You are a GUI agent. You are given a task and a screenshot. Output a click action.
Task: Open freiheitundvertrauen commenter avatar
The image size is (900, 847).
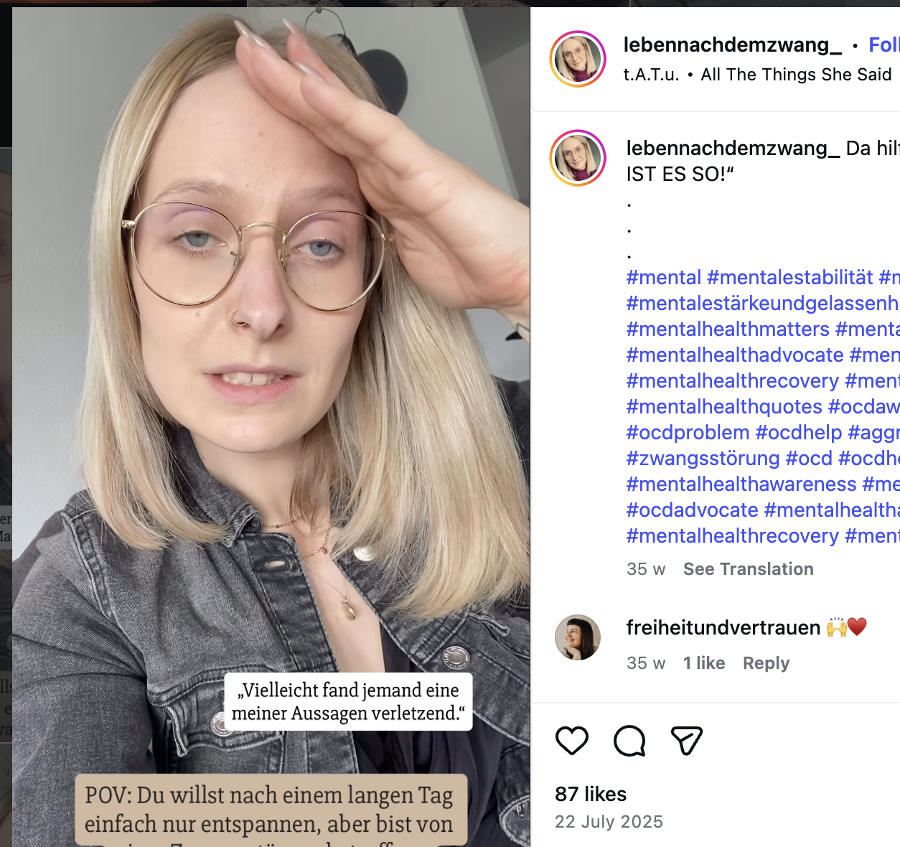(x=578, y=637)
